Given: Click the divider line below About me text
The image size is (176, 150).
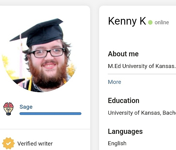Looking at the screenshot, I should pos(142,74).
